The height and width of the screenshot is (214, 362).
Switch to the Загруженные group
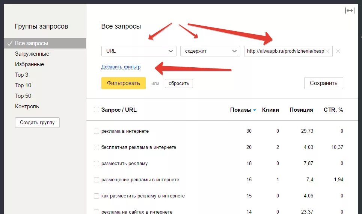point(32,54)
